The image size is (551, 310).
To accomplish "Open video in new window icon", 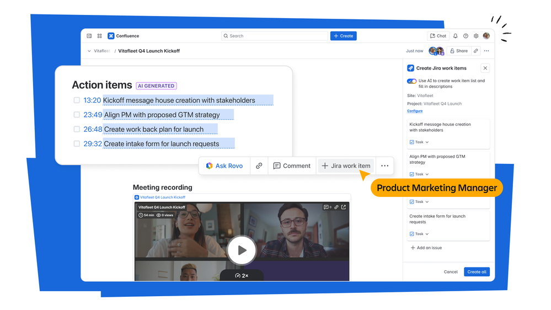I will [344, 207].
